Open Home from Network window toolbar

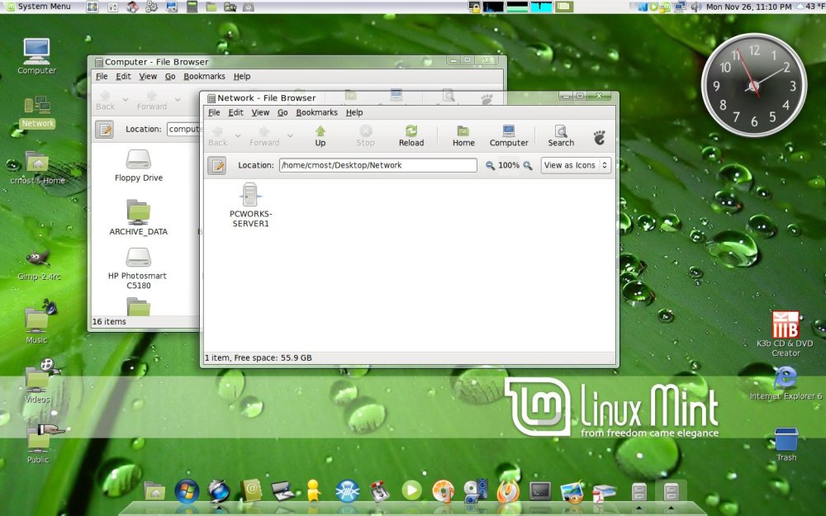[463, 136]
